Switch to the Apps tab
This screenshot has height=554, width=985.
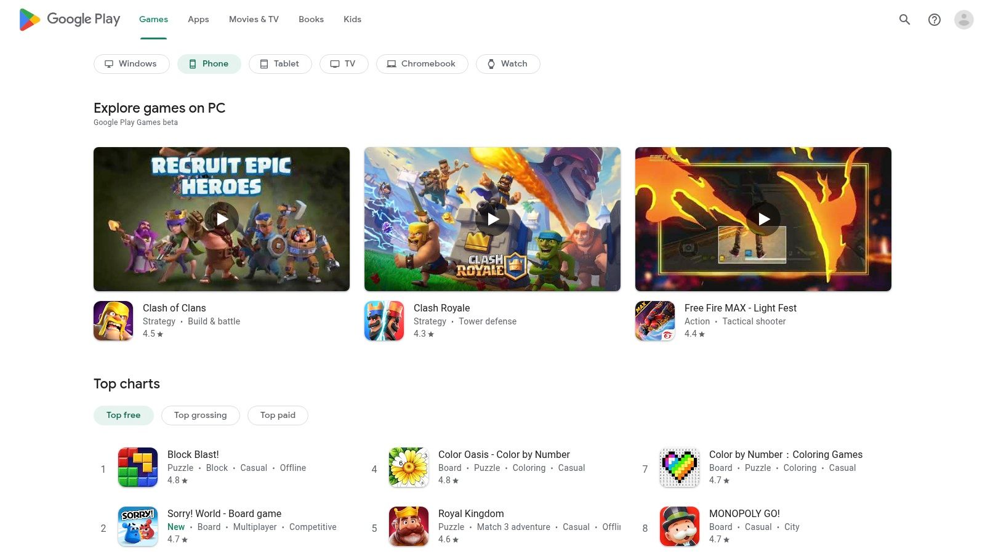point(198,19)
